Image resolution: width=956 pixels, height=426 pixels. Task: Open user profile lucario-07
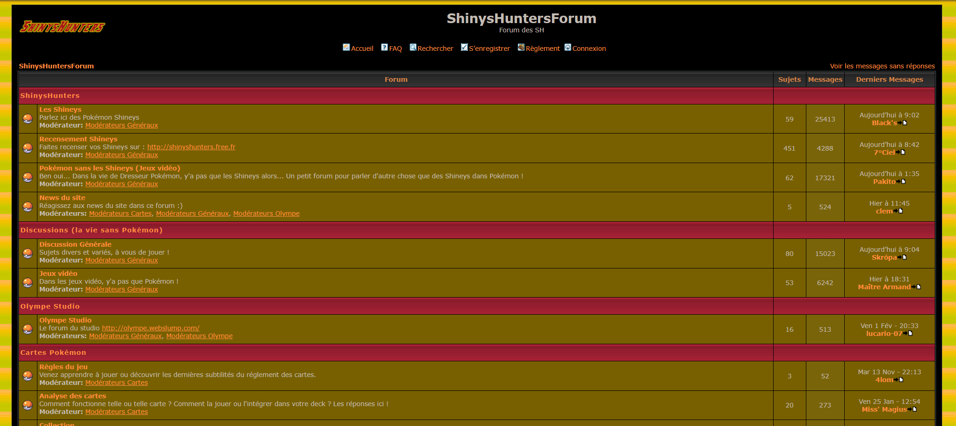tap(884, 334)
